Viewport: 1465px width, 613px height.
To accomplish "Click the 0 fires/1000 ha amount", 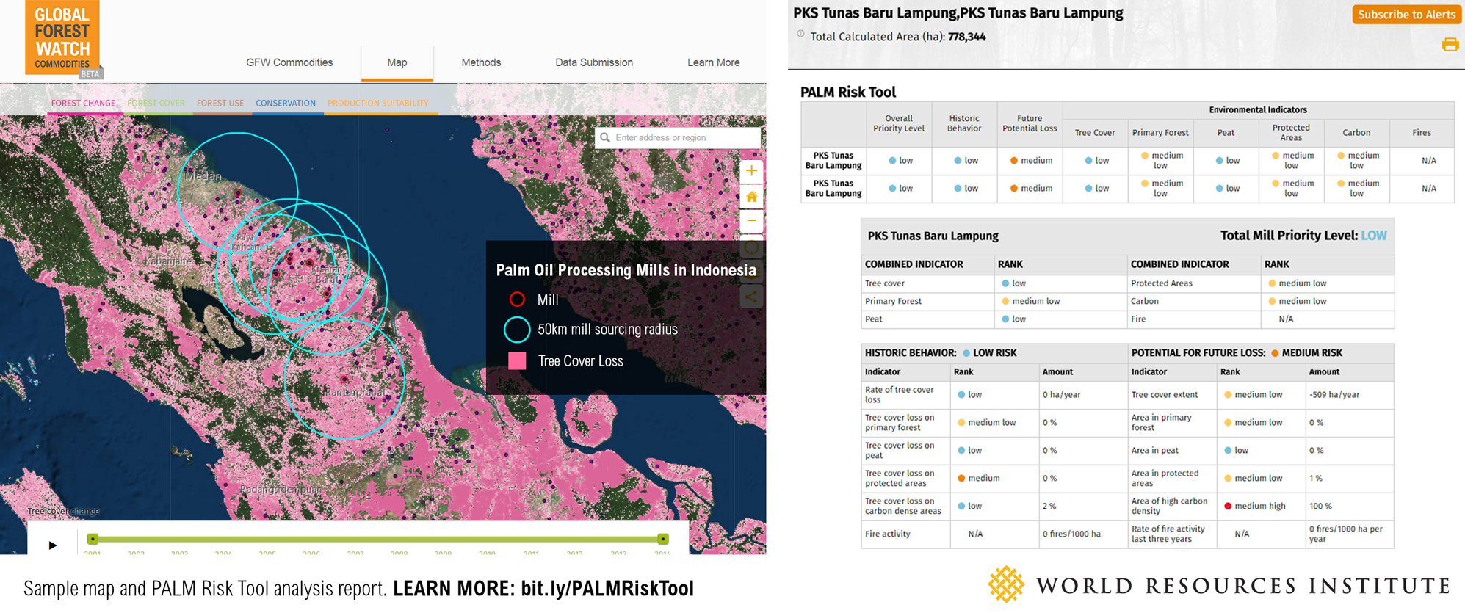I will [1071, 534].
